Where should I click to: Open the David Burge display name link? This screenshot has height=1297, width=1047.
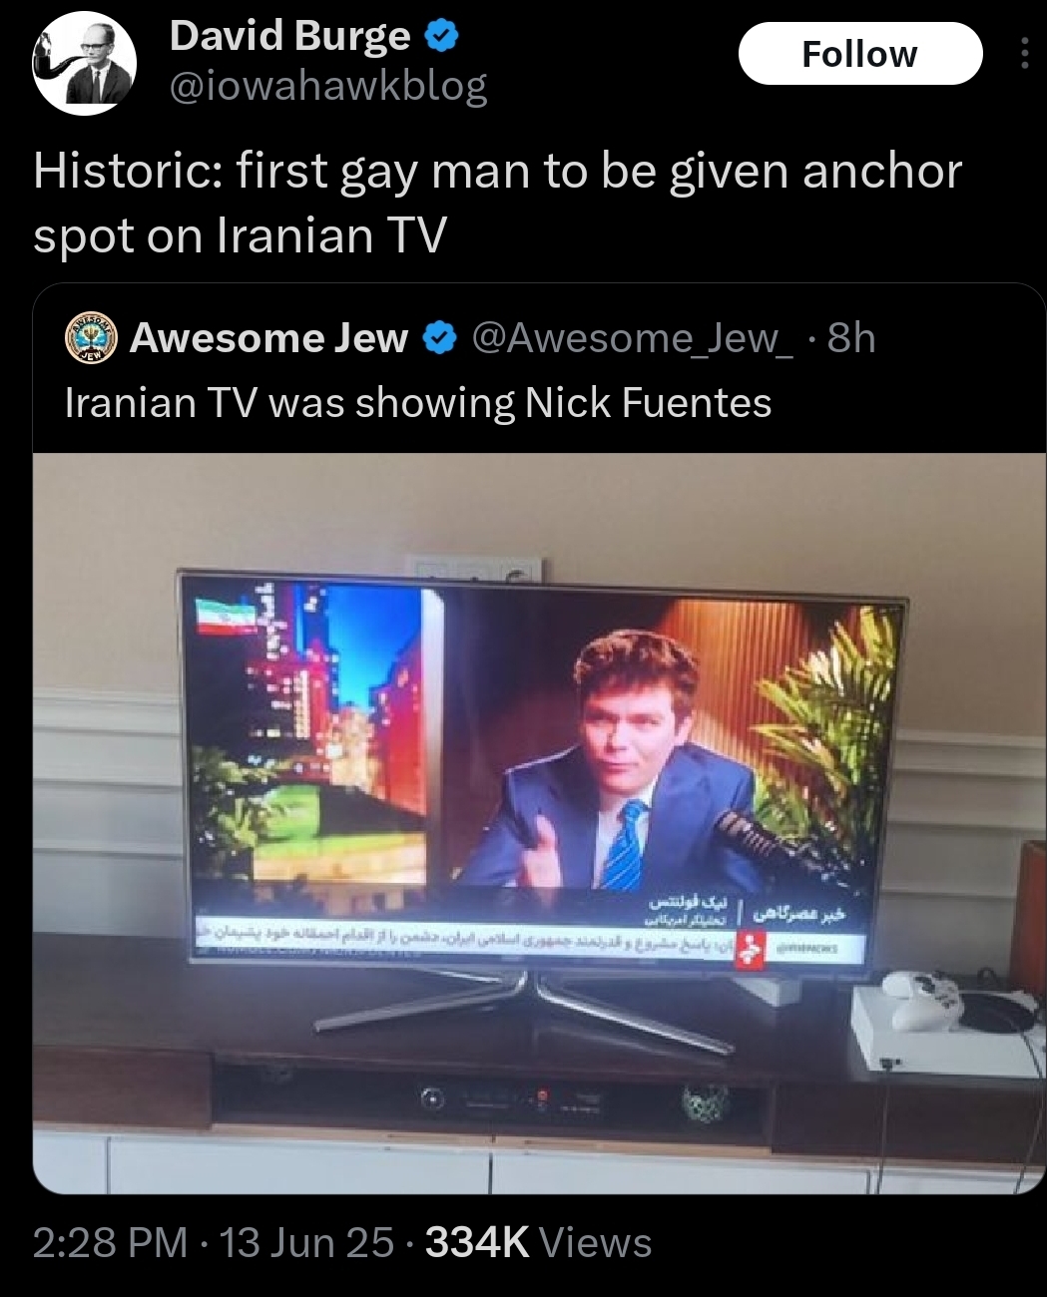[289, 36]
